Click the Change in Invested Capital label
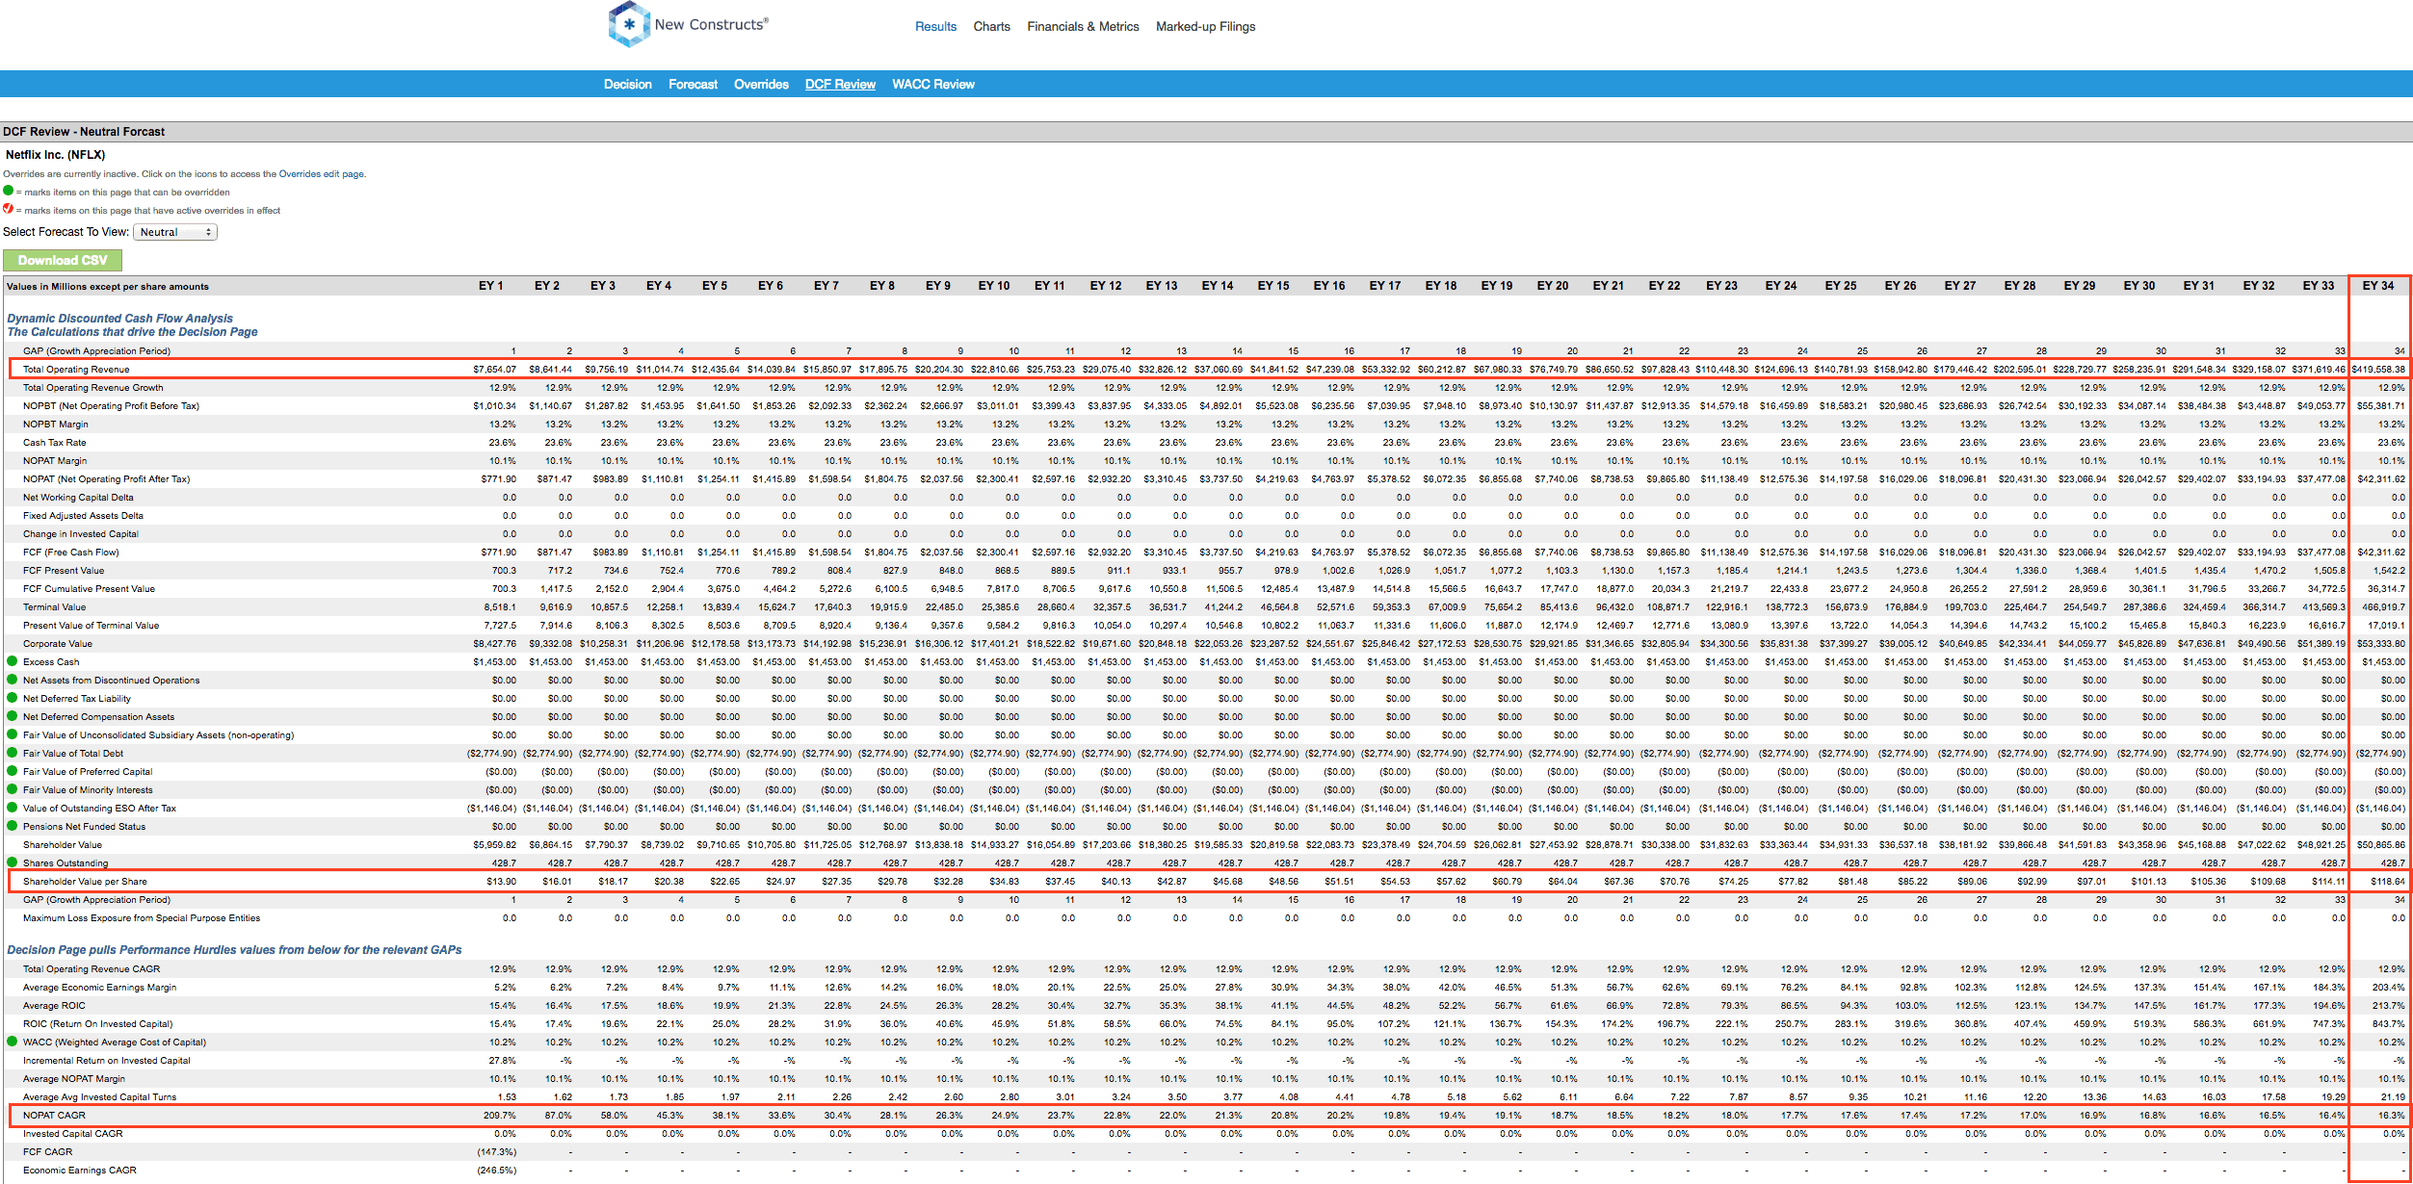Image resolution: width=2413 pixels, height=1184 pixels. [x=81, y=533]
